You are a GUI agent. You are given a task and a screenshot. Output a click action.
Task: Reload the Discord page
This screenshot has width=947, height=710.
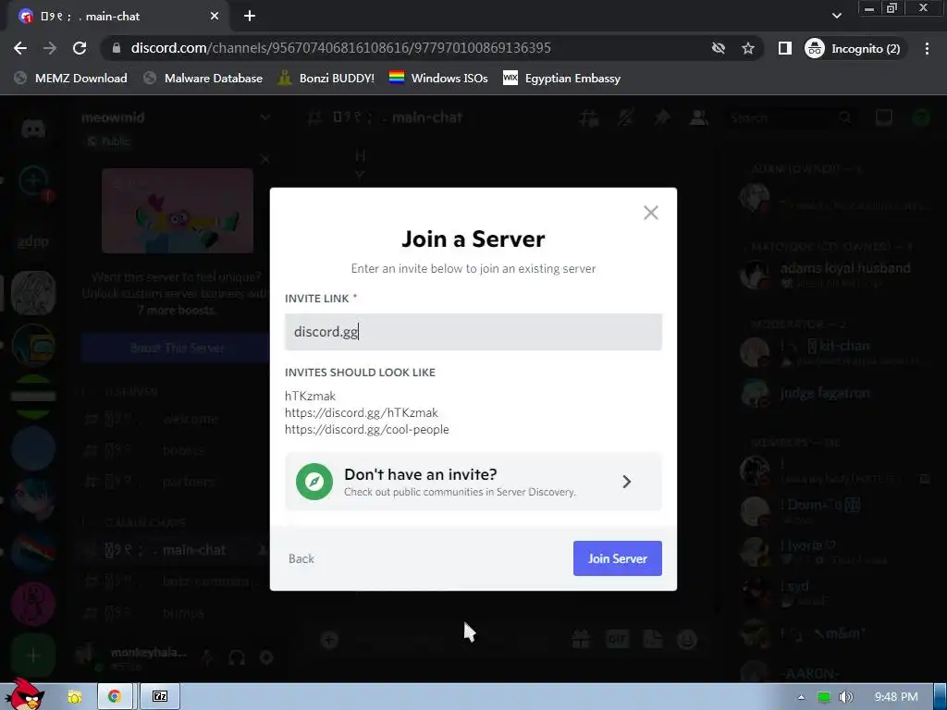(80, 48)
